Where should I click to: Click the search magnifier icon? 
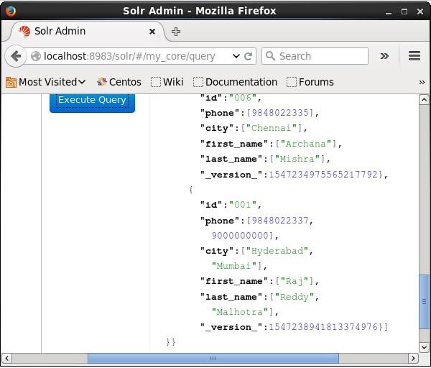pyautogui.click(x=270, y=56)
